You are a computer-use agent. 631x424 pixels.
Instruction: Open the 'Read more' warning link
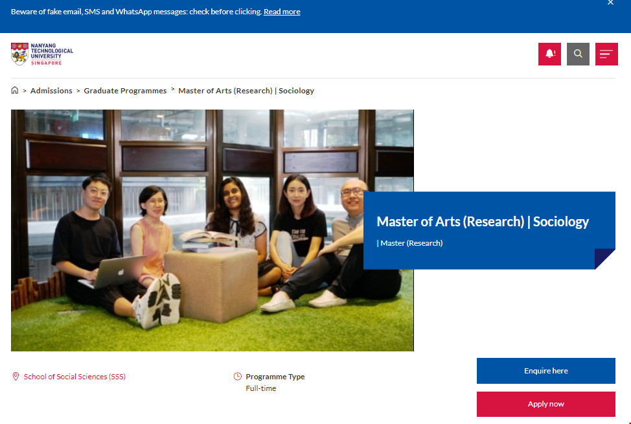[x=281, y=11]
